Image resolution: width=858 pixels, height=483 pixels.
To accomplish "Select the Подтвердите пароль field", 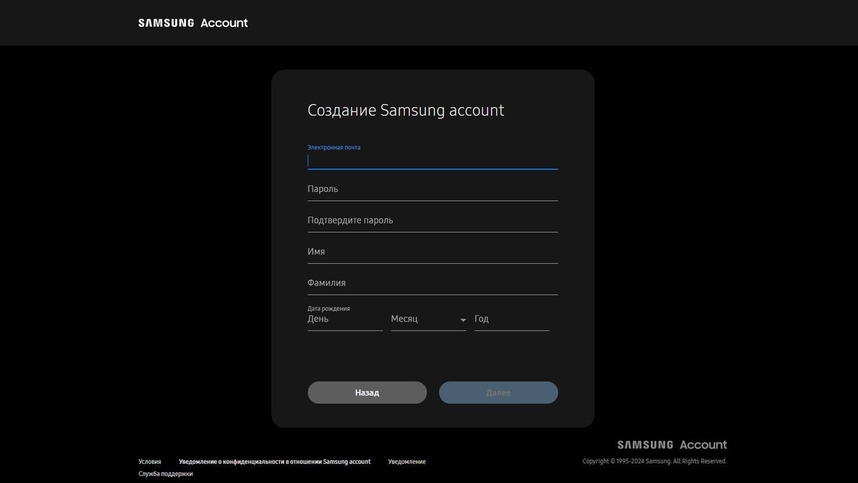I will click(x=433, y=221).
